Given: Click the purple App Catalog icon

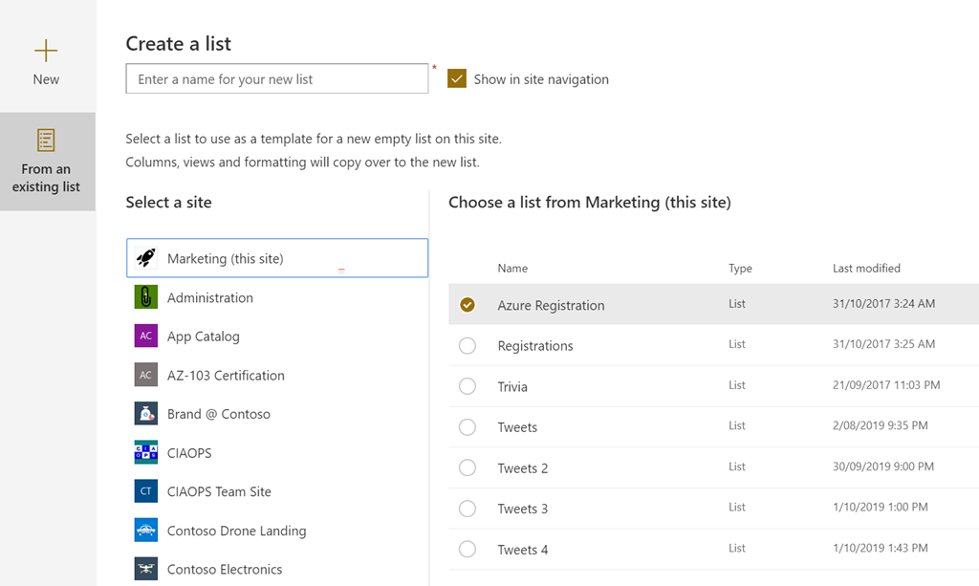Looking at the screenshot, I should [145, 336].
